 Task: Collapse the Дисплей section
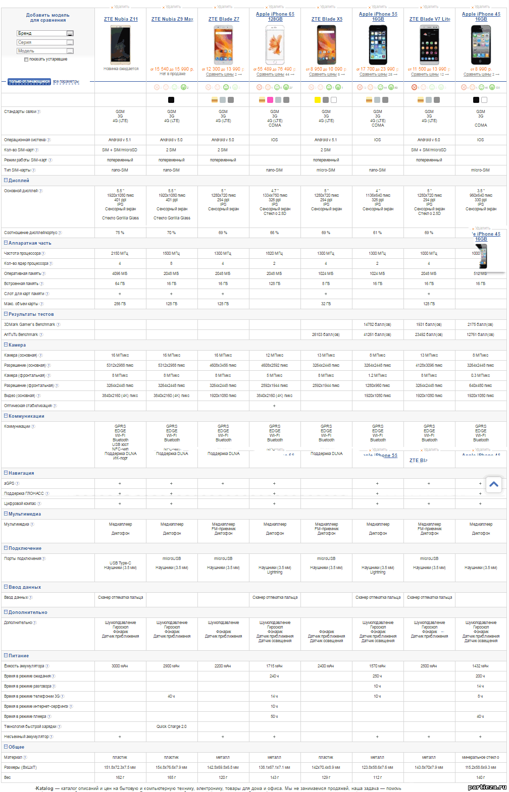point(6,181)
